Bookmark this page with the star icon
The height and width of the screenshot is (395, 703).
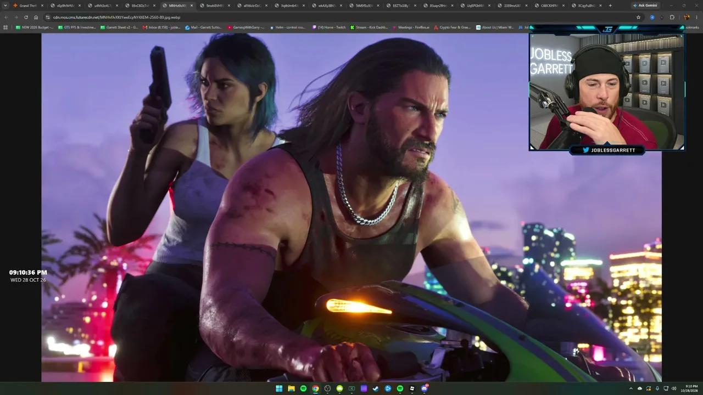[638, 17]
